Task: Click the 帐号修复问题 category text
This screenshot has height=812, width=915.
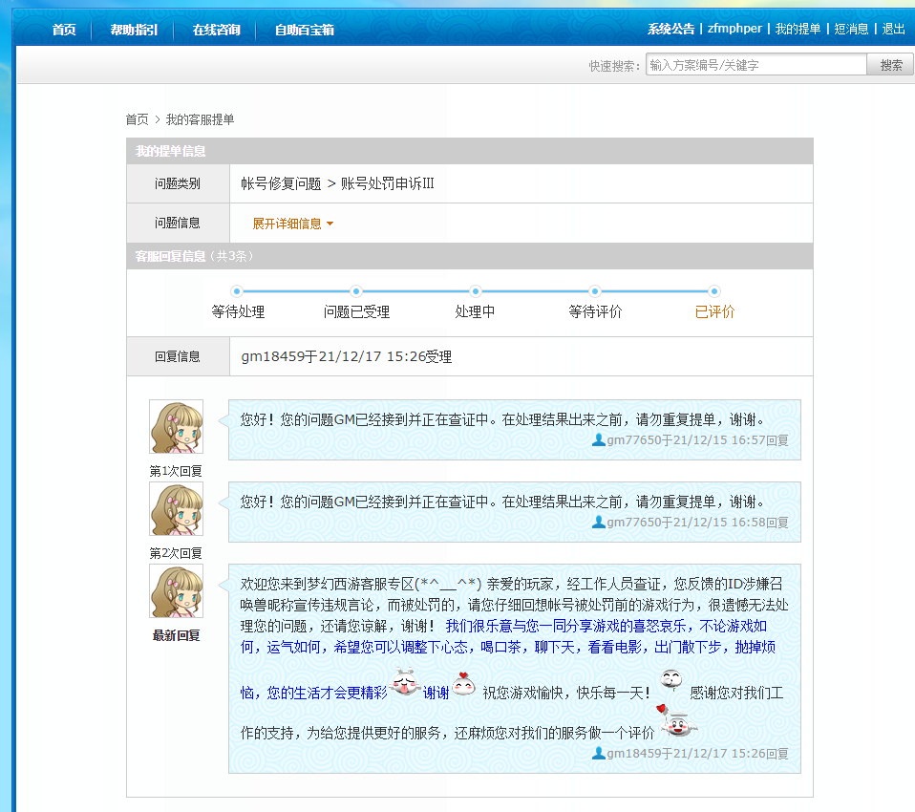Action: pyautogui.click(x=281, y=183)
